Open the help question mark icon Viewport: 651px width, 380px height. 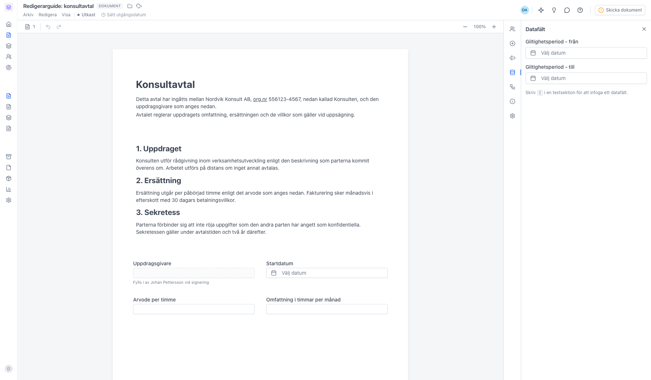click(x=580, y=10)
